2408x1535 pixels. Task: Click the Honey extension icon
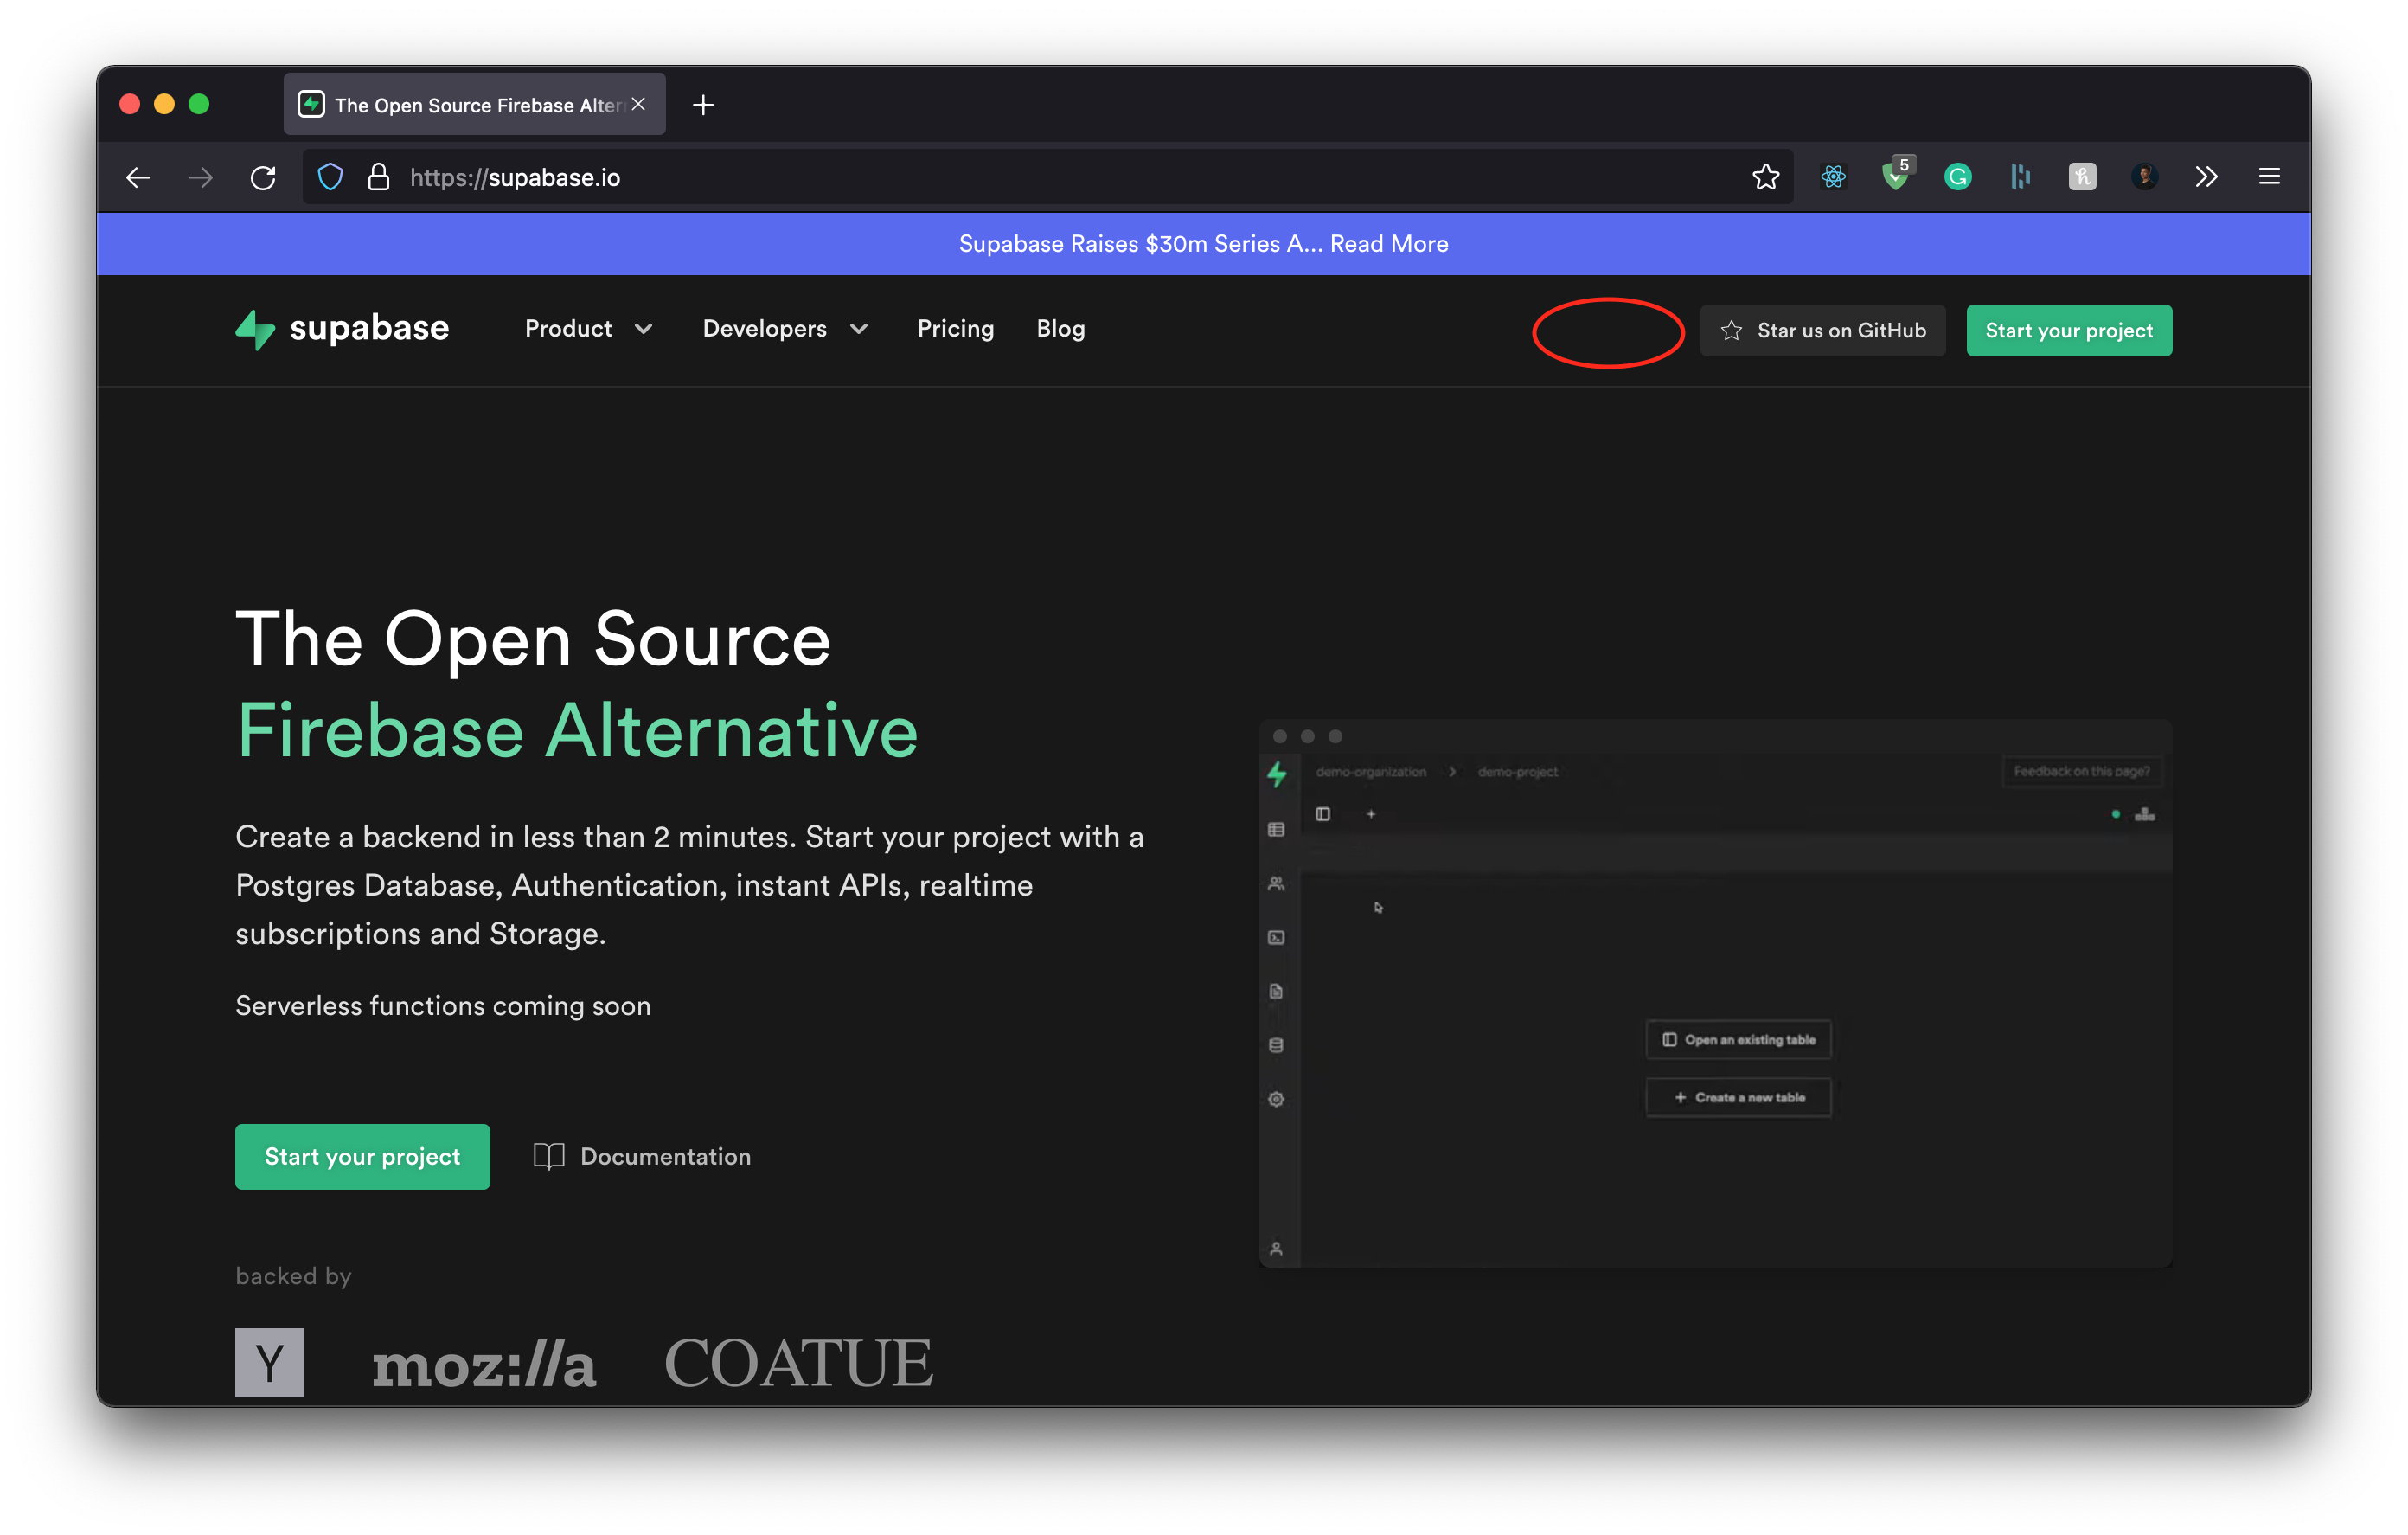2082,177
